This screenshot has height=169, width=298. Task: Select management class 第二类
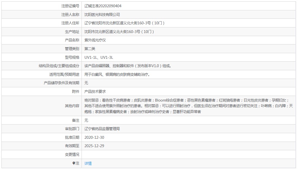(90, 49)
